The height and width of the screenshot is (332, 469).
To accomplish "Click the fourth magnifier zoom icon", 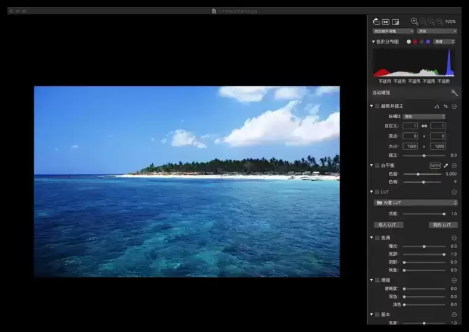I will (439, 22).
